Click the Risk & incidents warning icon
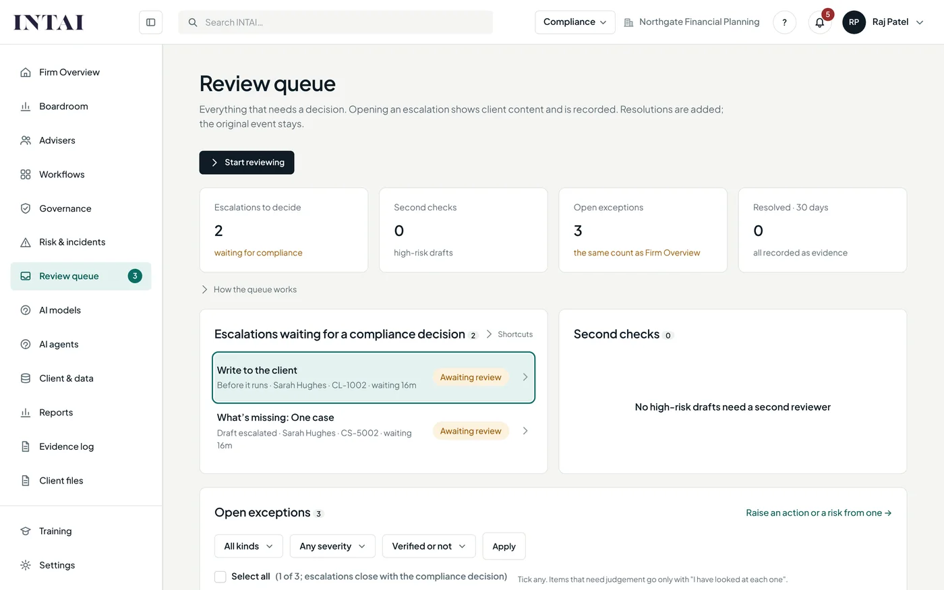Screen dimensions: 944x590 (26, 242)
